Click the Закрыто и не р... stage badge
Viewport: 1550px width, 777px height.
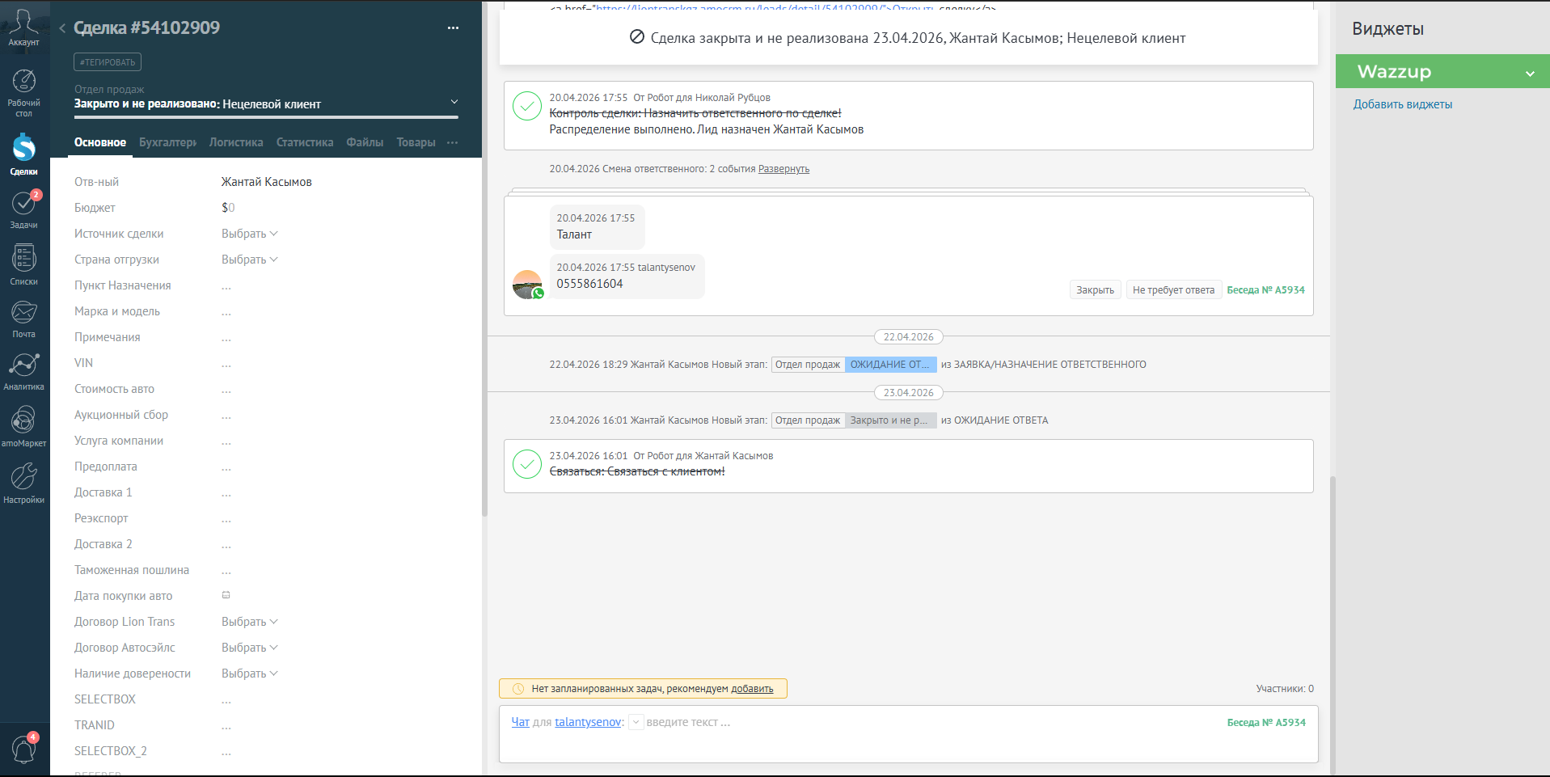[890, 420]
